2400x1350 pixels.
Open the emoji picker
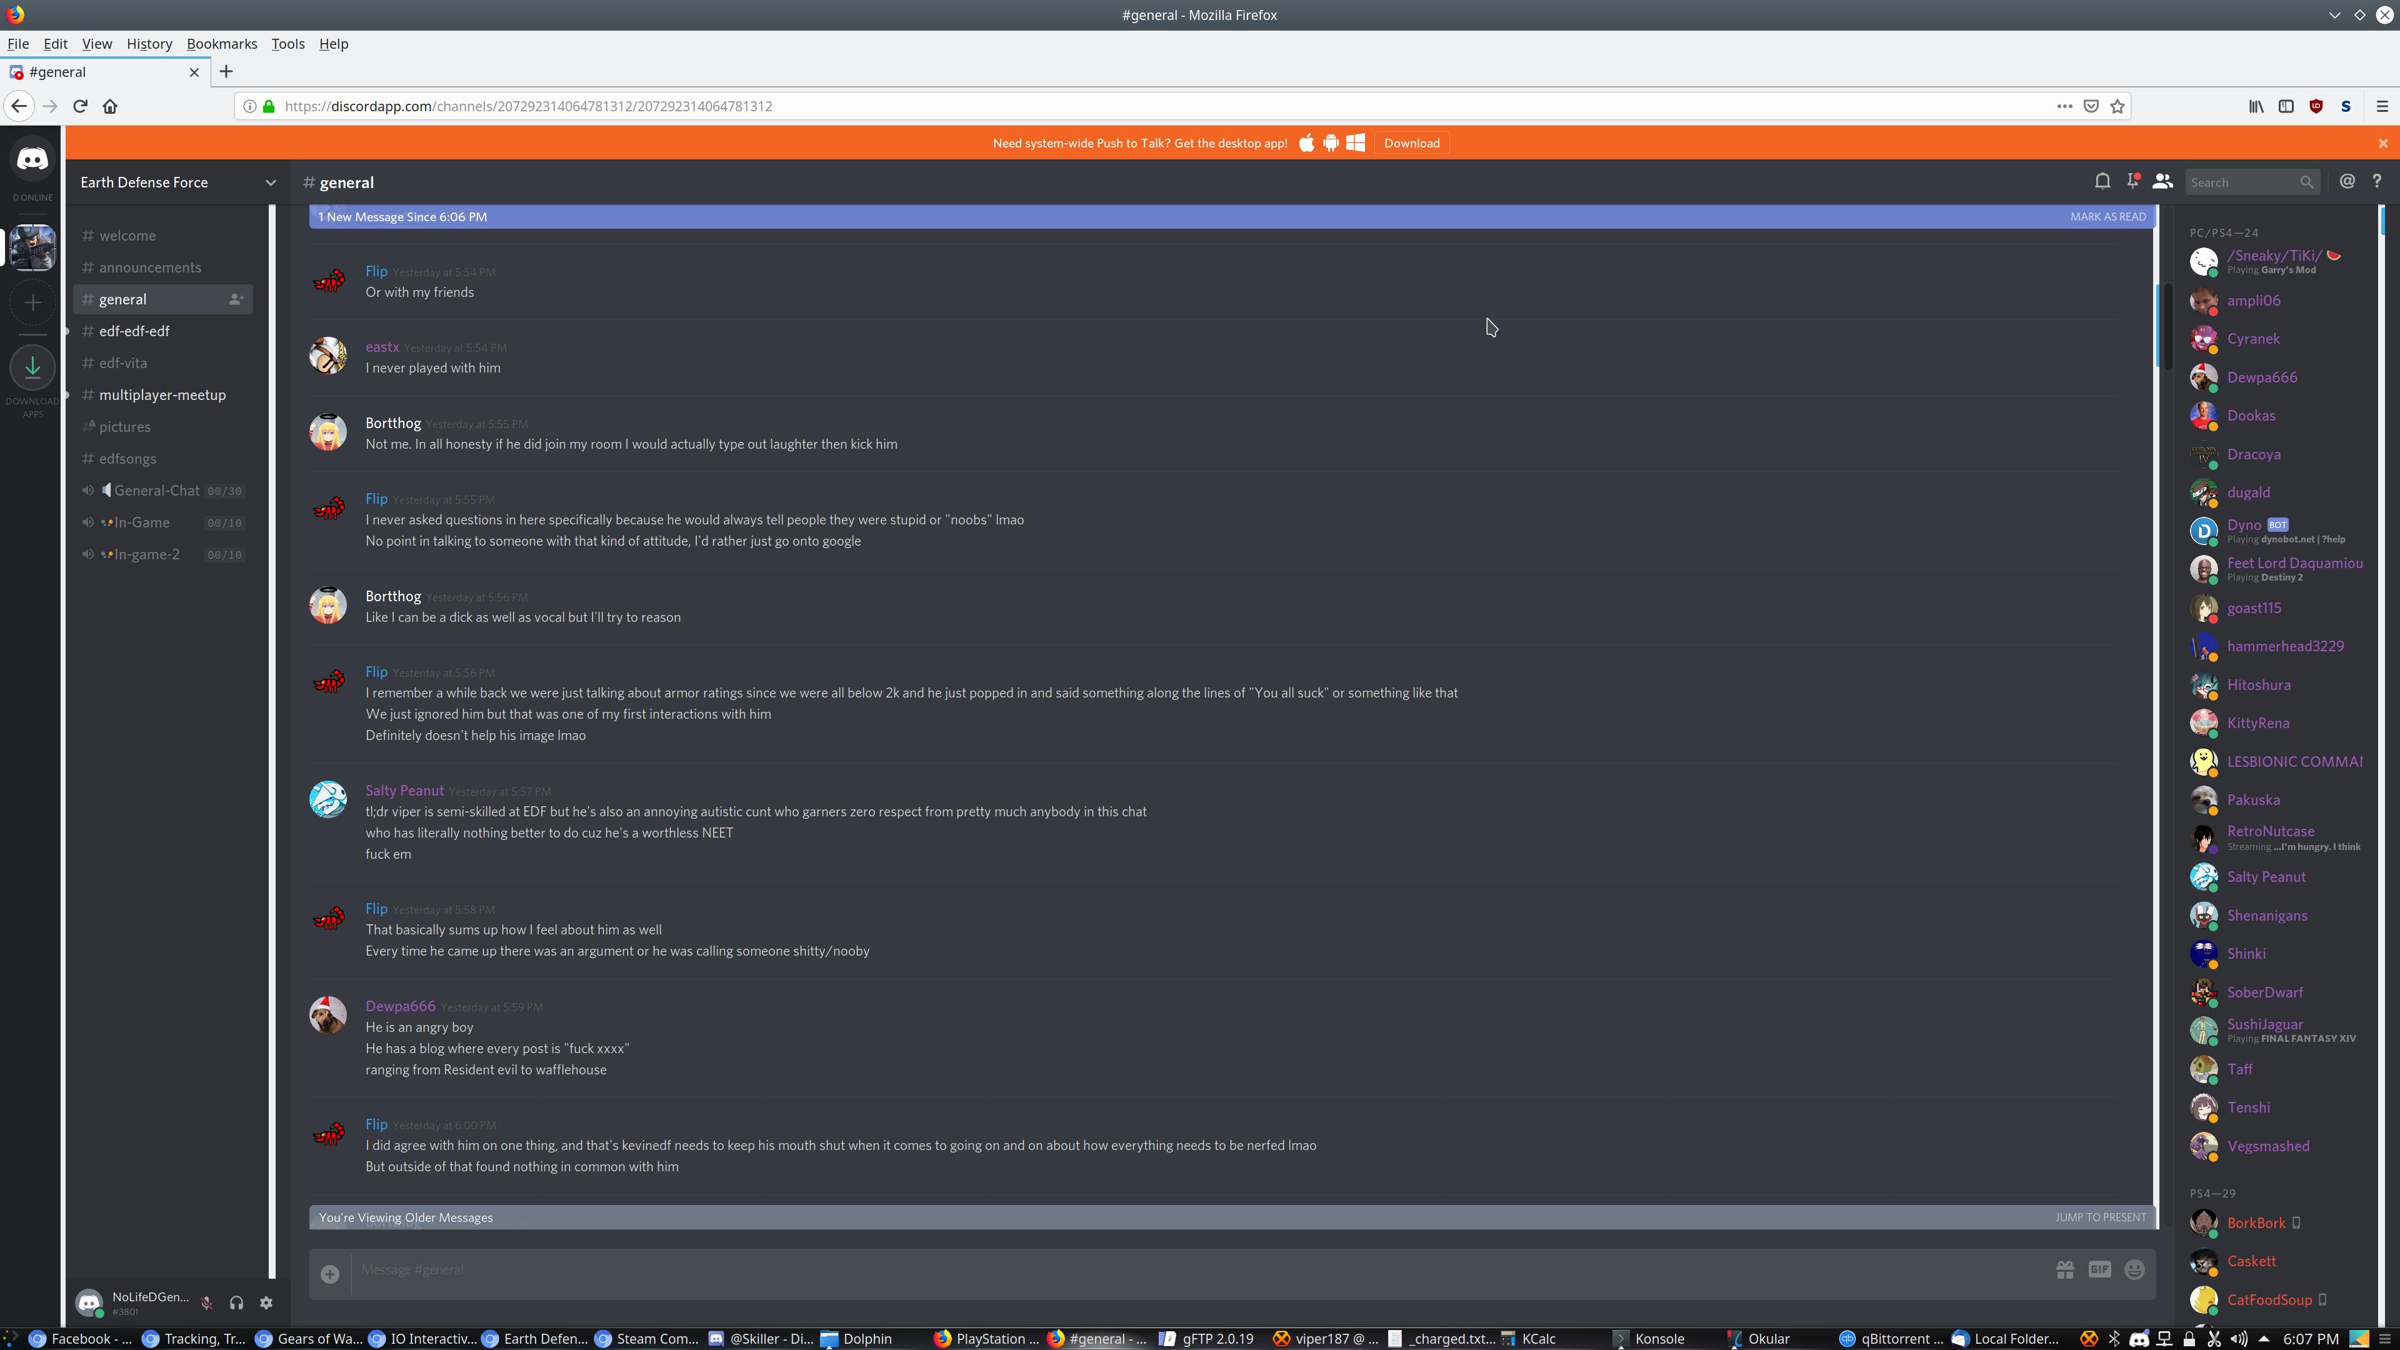tap(2134, 1270)
